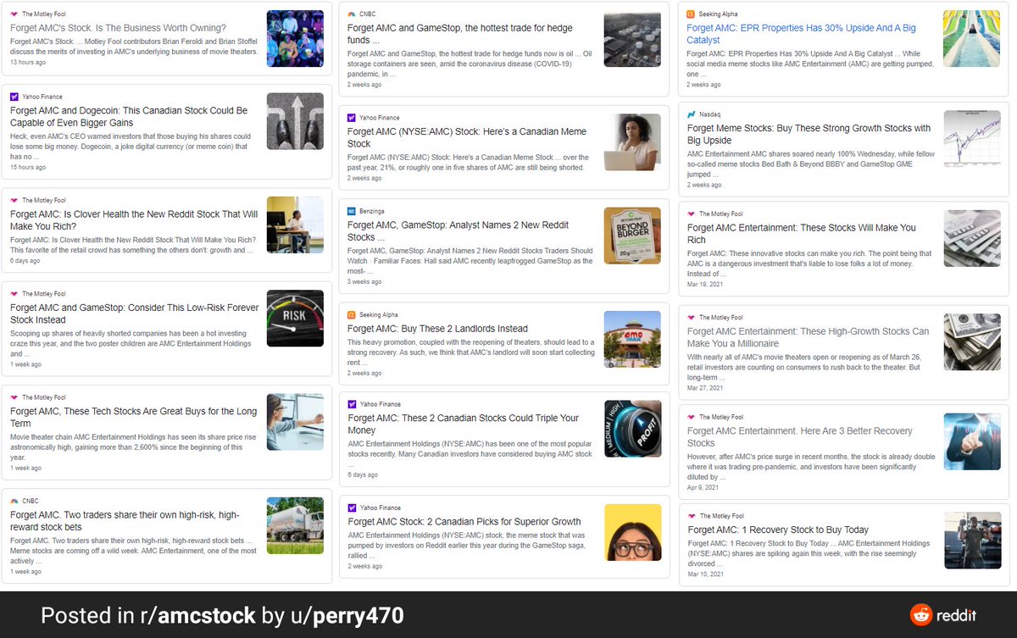Open blue 'EPR Properties Has 30% Upside' headline
Viewport: 1017px width, 638px height.
[x=802, y=34]
